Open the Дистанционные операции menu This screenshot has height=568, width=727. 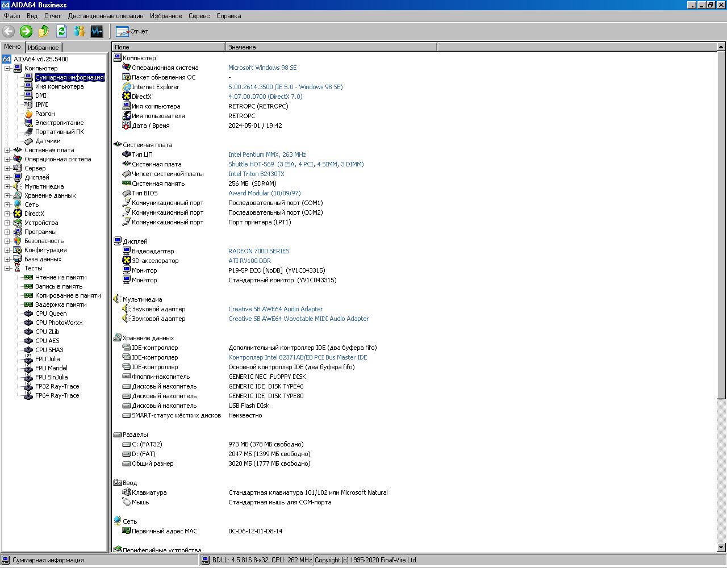click(x=106, y=16)
